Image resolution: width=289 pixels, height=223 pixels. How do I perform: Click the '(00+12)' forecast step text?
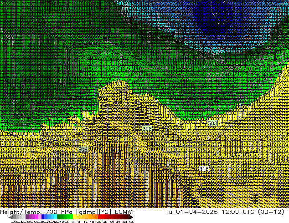tap(271, 212)
